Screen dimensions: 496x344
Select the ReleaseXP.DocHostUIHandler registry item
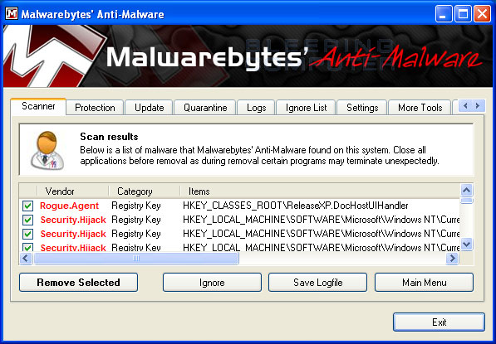pos(296,206)
